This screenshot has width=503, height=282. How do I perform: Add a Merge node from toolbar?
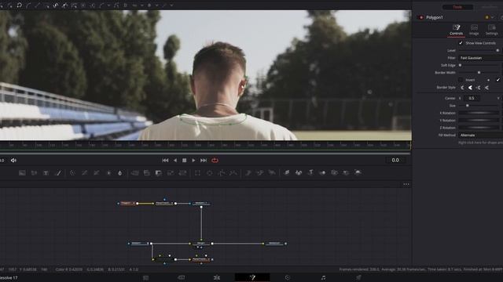coord(135,173)
